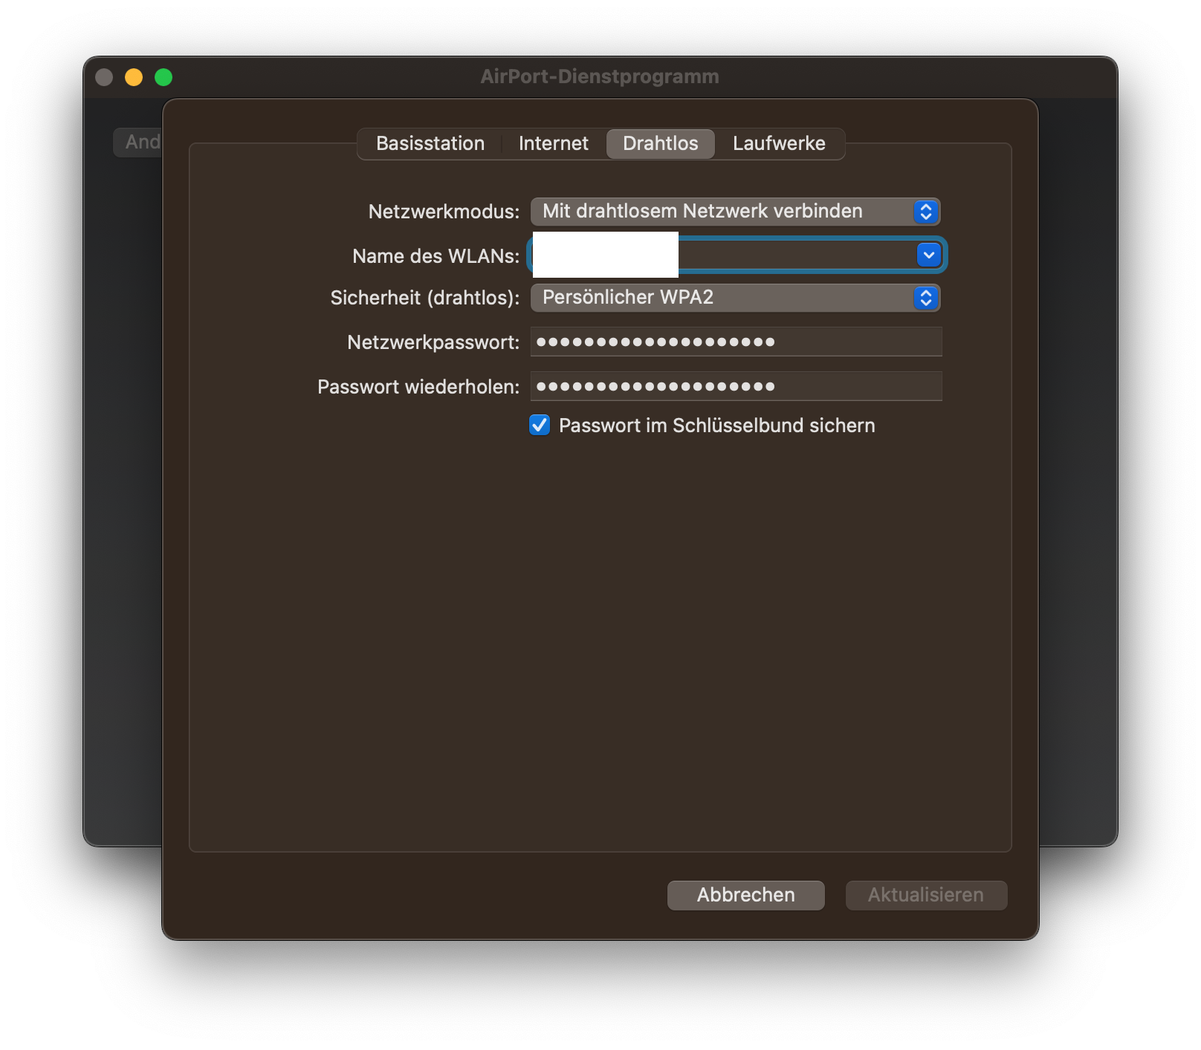Click the Netzwerkpasswort field
The width and height of the screenshot is (1201, 1050).
coord(736,342)
